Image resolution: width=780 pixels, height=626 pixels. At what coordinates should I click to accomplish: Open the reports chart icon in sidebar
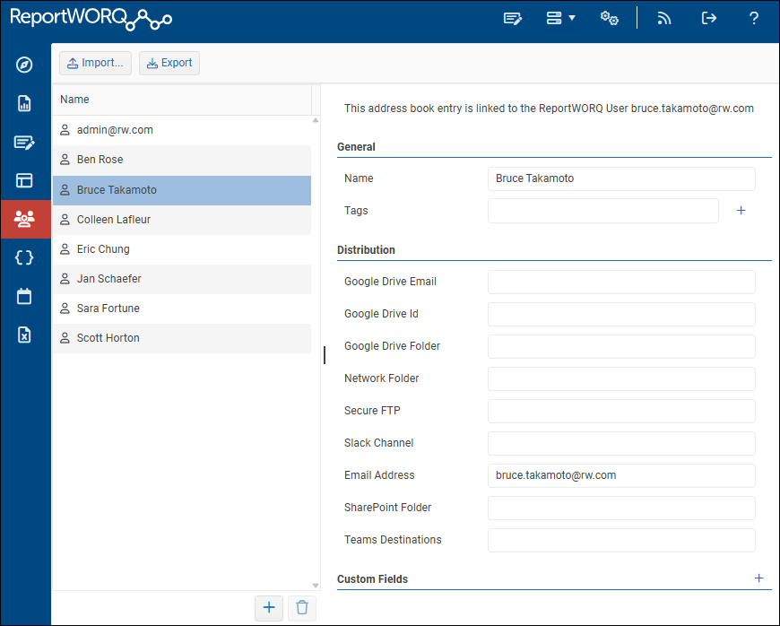tap(24, 103)
